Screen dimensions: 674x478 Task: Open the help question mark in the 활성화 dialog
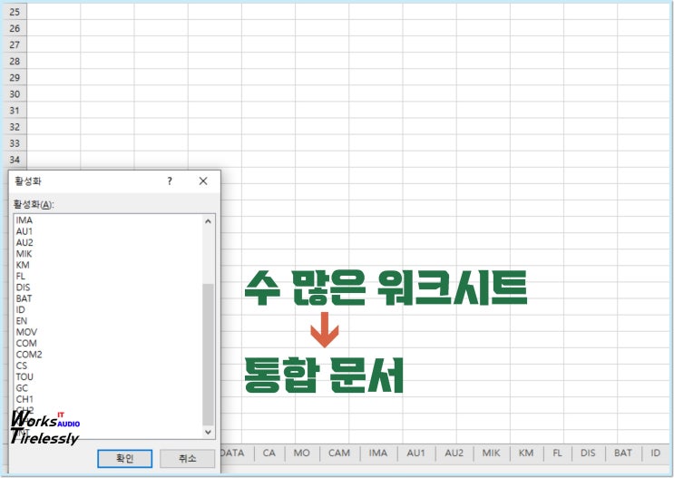(170, 181)
